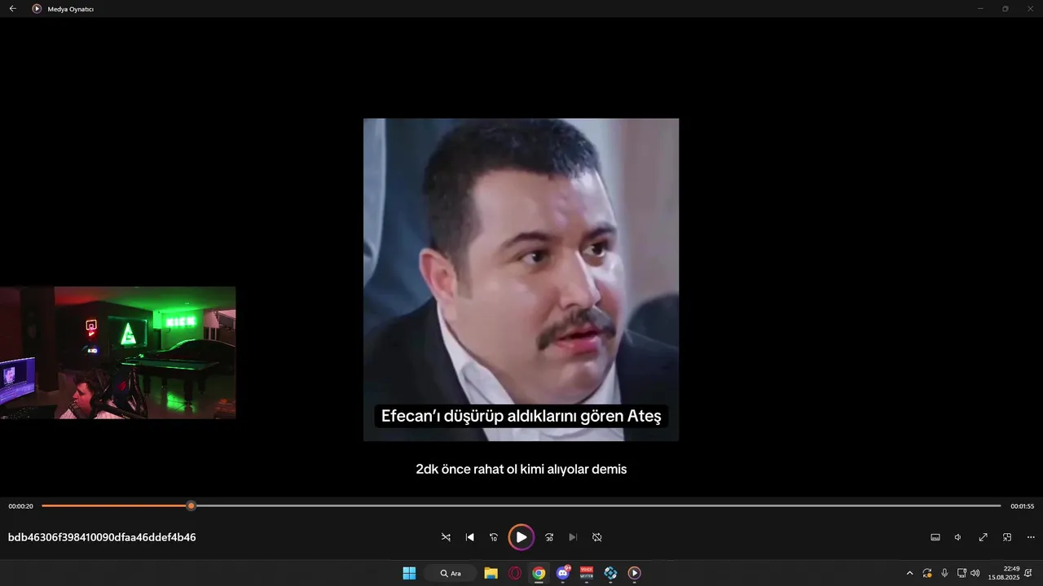Open Opera browser from taskbar
This screenshot has width=1043, height=586.
pyautogui.click(x=515, y=573)
